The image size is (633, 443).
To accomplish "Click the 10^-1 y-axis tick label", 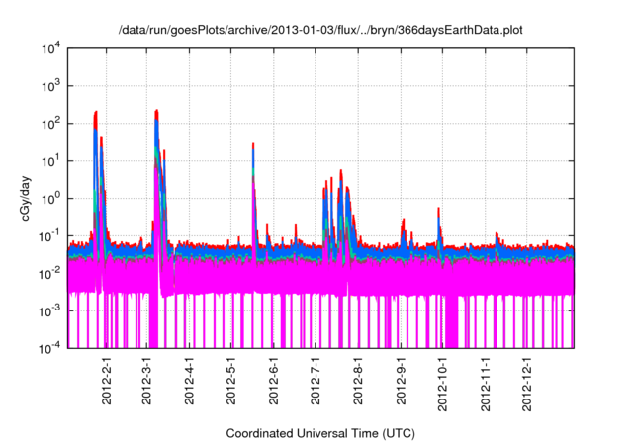I will pyautogui.click(x=49, y=236).
